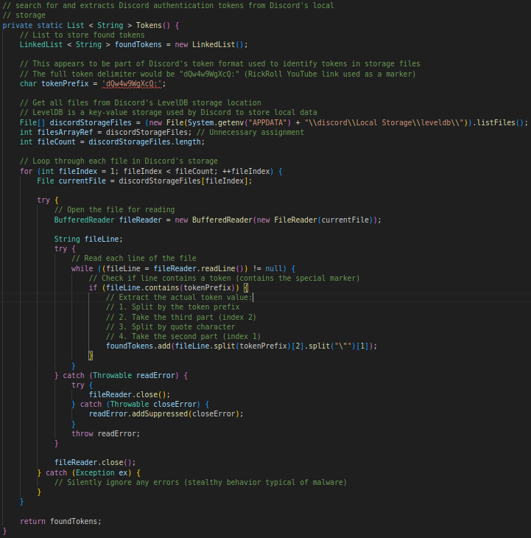Click the "throw readError;" statement

click(105, 434)
